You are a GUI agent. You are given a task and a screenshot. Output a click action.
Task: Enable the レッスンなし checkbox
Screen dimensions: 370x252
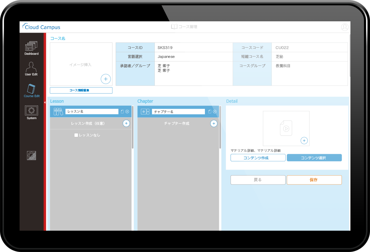pyautogui.click(x=76, y=135)
